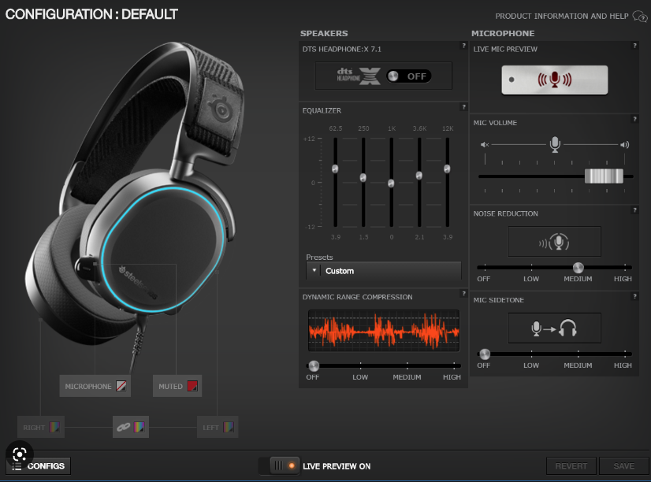Click the screenshot lens capture icon
This screenshot has width=651, height=482.
(20, 454)
